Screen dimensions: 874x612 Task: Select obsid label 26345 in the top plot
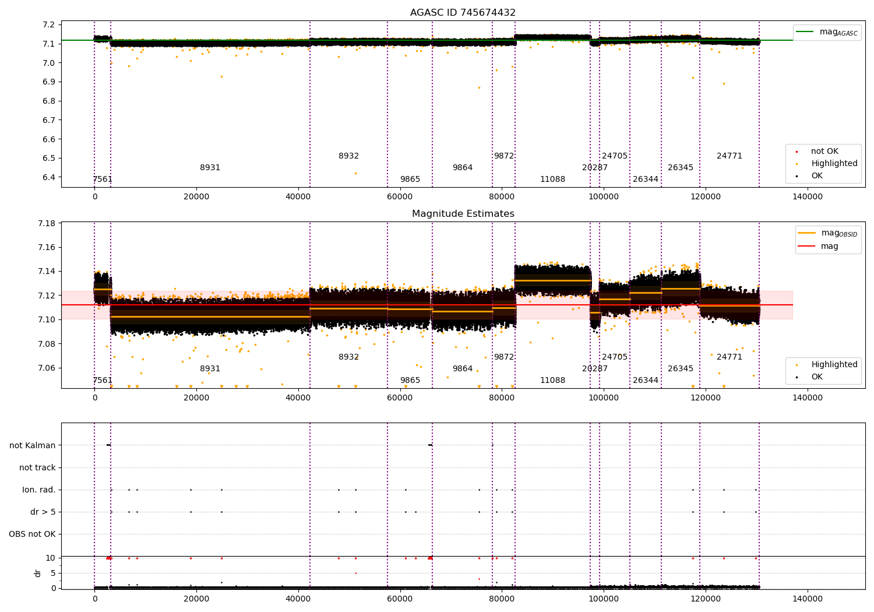pyautogui.click(x=681, y=168)
